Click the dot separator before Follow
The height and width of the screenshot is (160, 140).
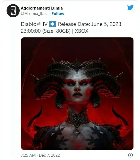click(x=50, y=14)
